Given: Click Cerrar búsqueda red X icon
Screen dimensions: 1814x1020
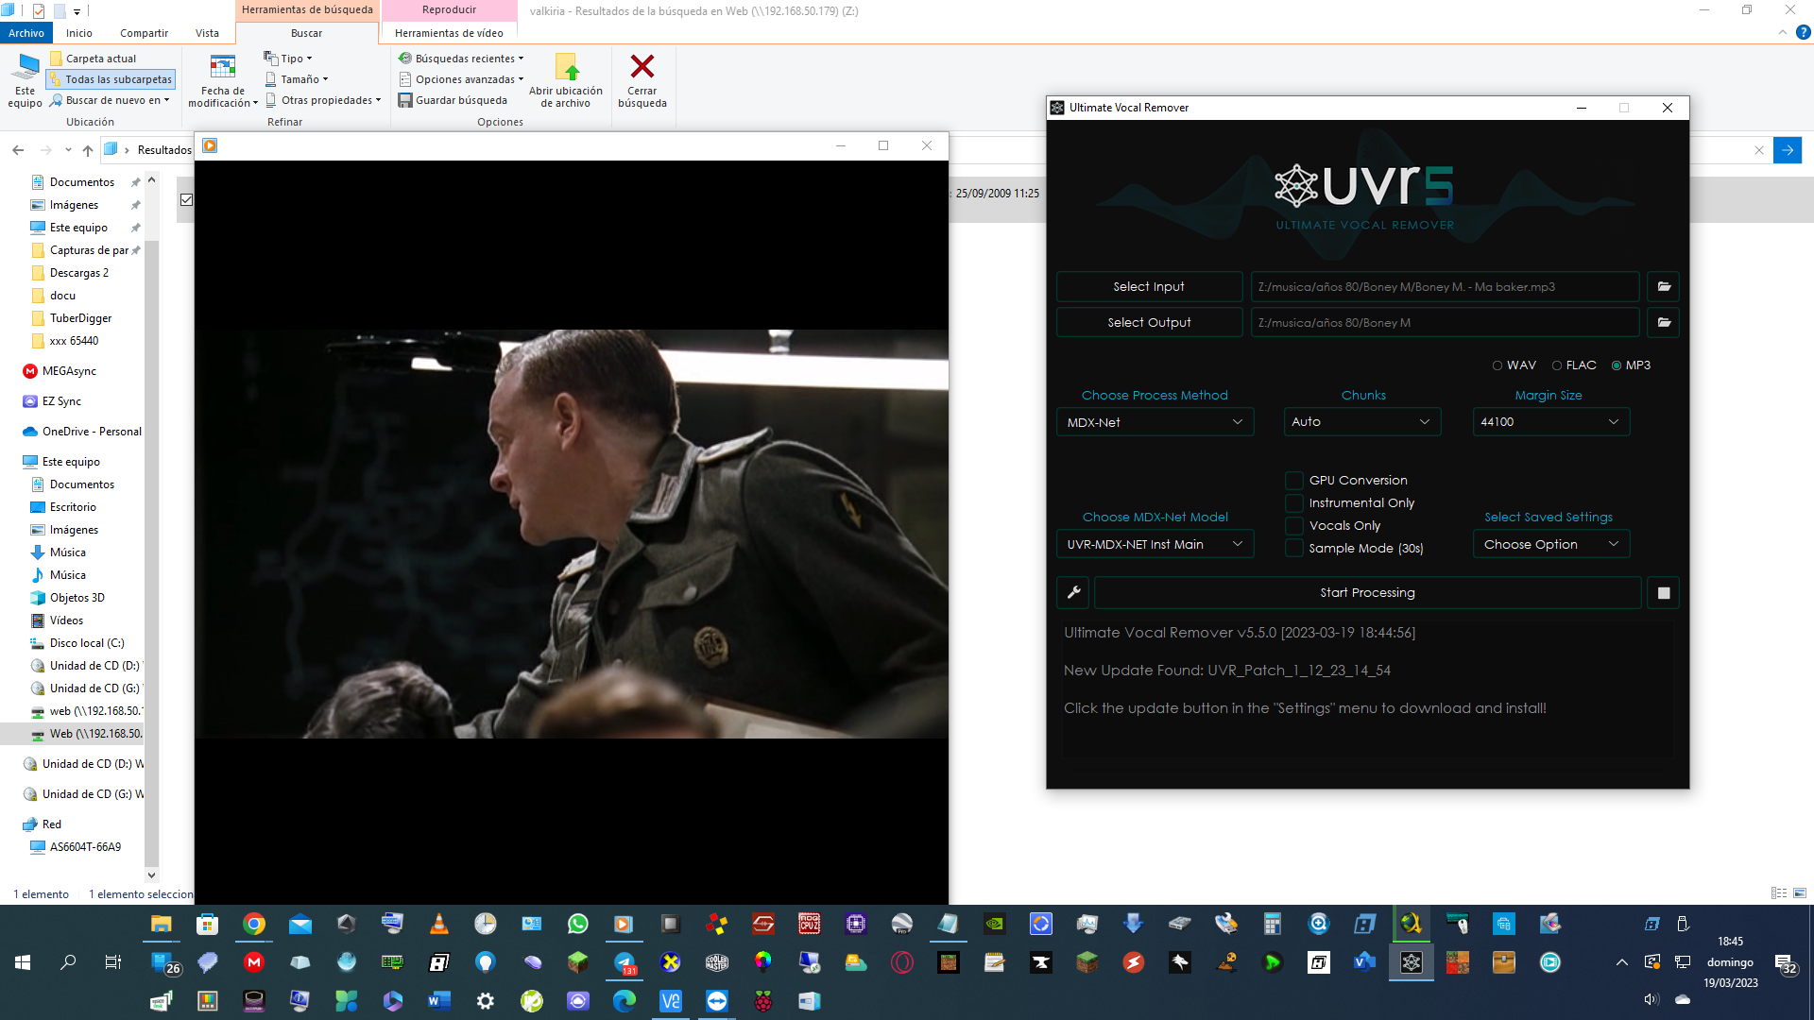Looking at the screenshot, I should [642, 67].
